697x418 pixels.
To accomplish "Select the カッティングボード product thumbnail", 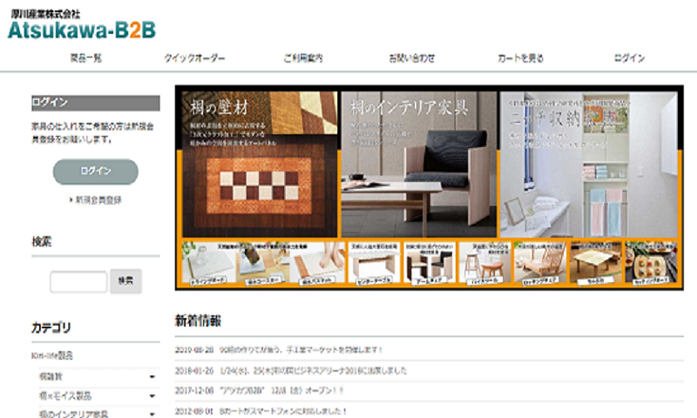I will [651, 263].
